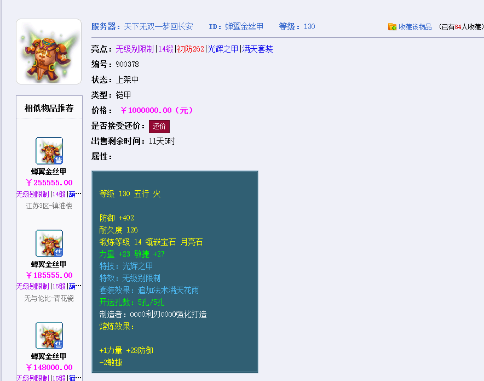Screen dimensions: 484x381
Task: Click the 无与伦比-青花瓷 server label
Action: (49, 299)
